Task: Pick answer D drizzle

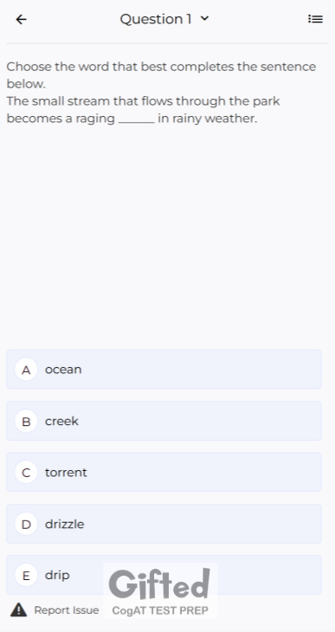Action: [x=164, y=524]
